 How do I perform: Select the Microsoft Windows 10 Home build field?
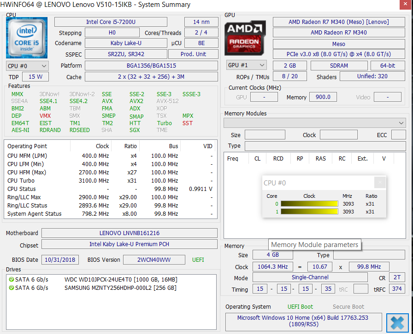click(304, 322)
